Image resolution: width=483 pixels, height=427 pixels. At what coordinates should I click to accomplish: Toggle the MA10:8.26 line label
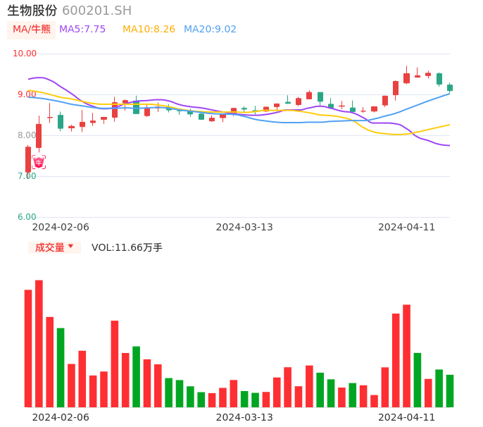pos(149,29)
